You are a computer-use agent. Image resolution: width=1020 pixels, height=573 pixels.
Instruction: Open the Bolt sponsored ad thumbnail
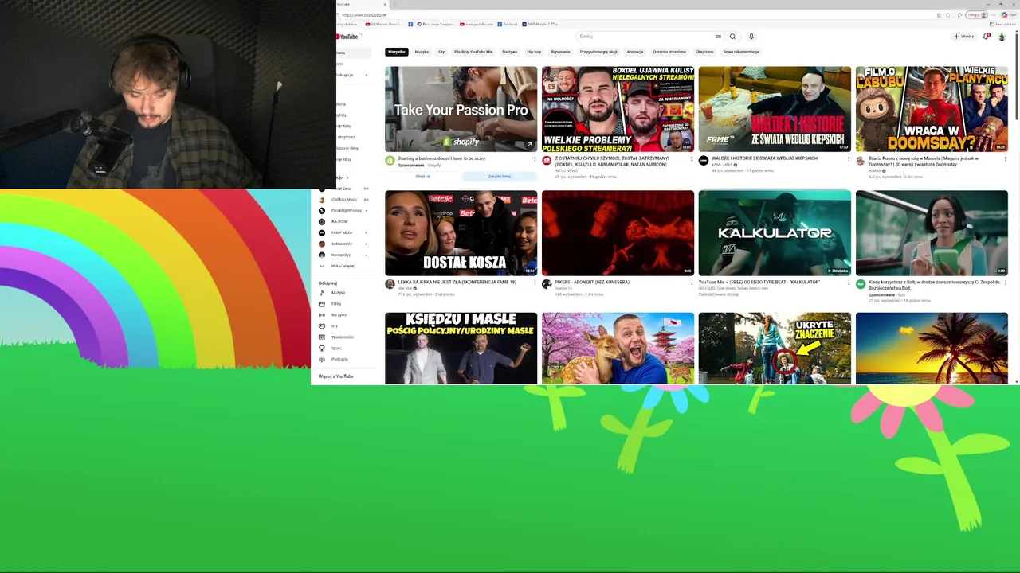click(x=932, y=233)
